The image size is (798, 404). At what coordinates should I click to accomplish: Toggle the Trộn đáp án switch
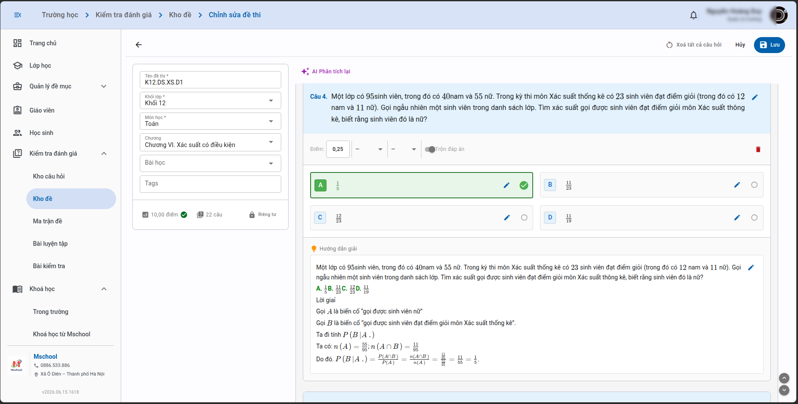point(430,149)
